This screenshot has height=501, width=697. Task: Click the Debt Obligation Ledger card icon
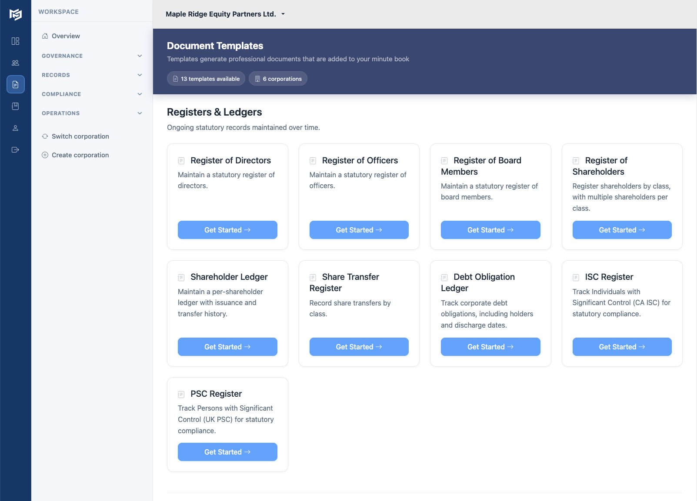(444, 276)
